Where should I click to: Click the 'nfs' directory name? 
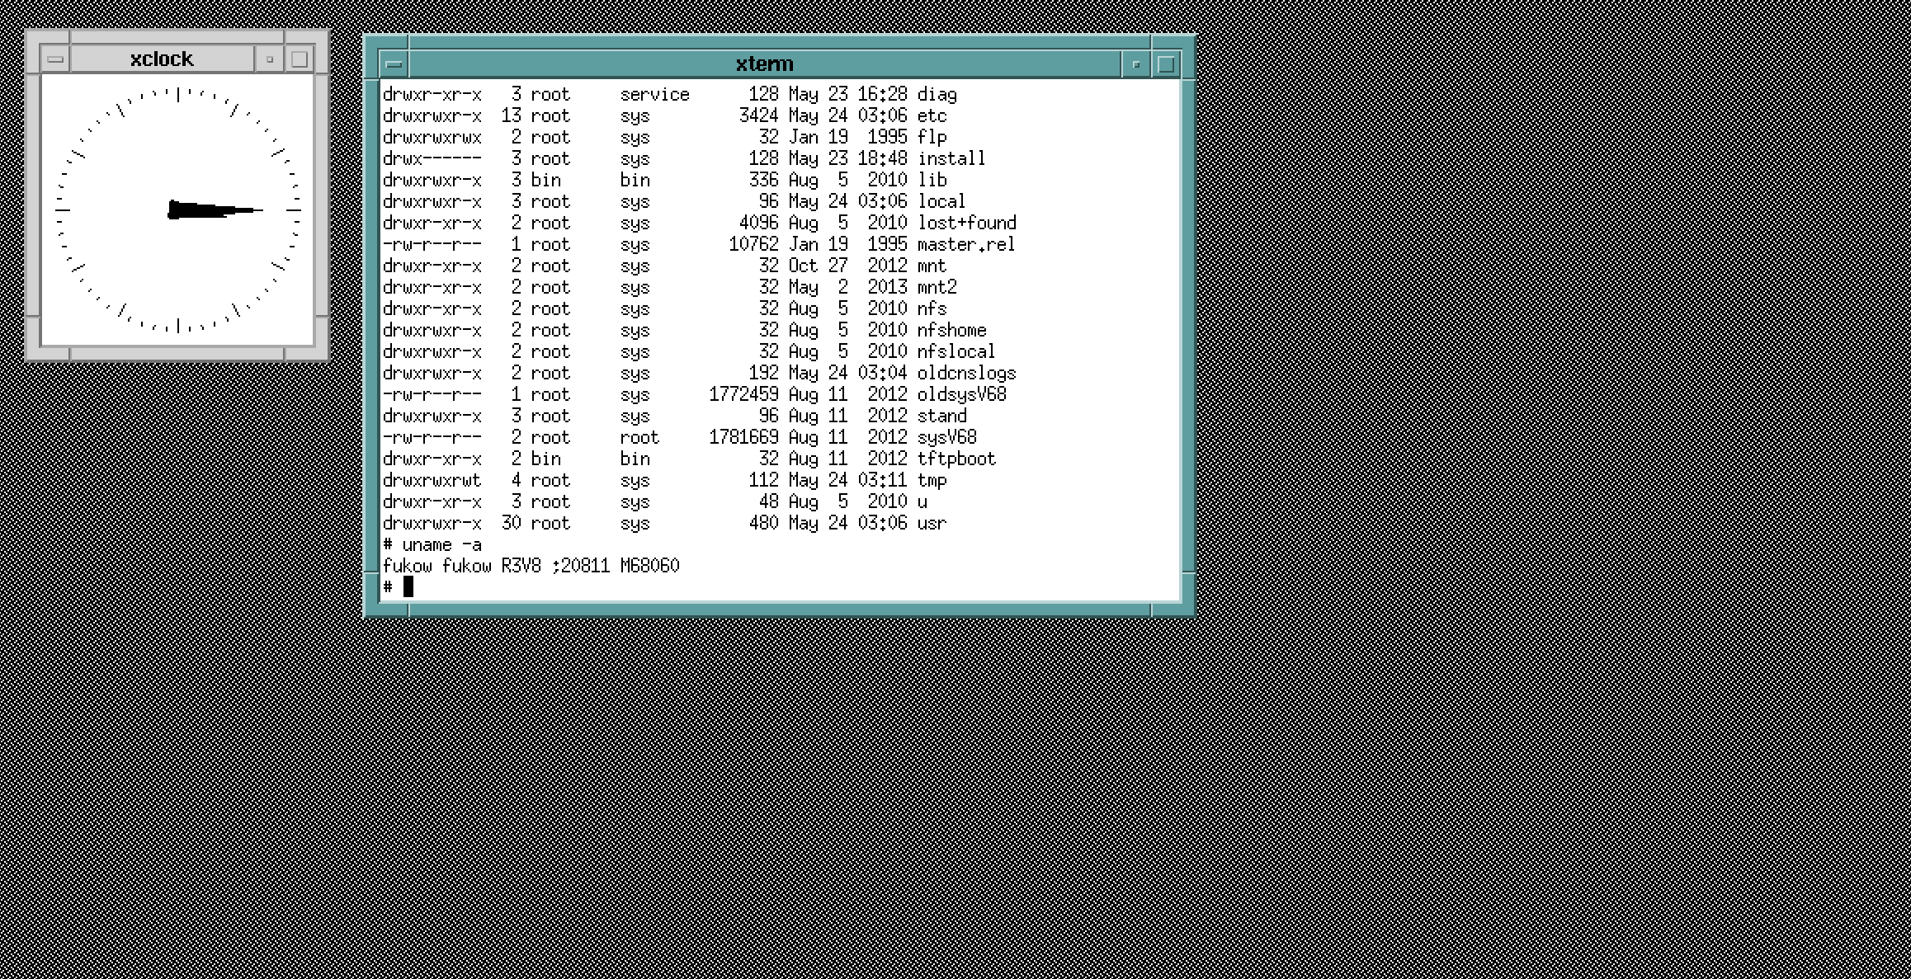[x=932, y=308]
